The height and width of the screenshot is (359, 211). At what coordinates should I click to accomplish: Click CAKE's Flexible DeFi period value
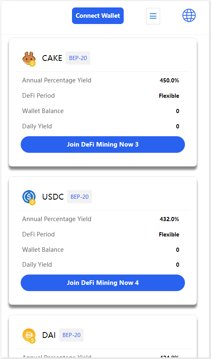click(169, 96)
